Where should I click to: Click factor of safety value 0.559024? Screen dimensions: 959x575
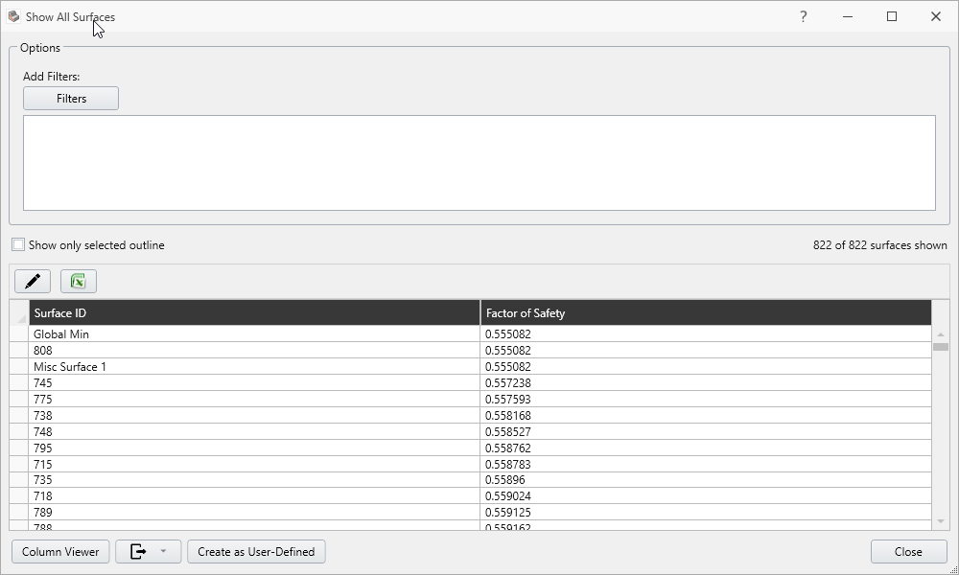tap(507, 496)
